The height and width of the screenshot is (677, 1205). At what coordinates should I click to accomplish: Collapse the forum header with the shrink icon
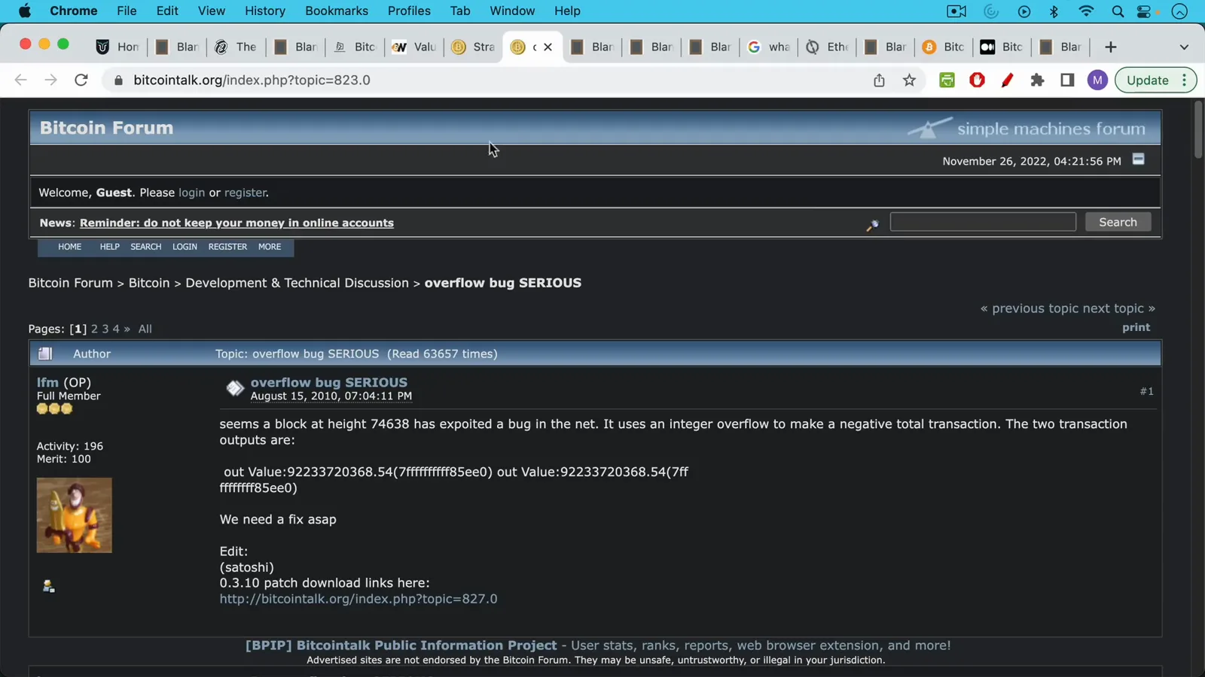1138,159
